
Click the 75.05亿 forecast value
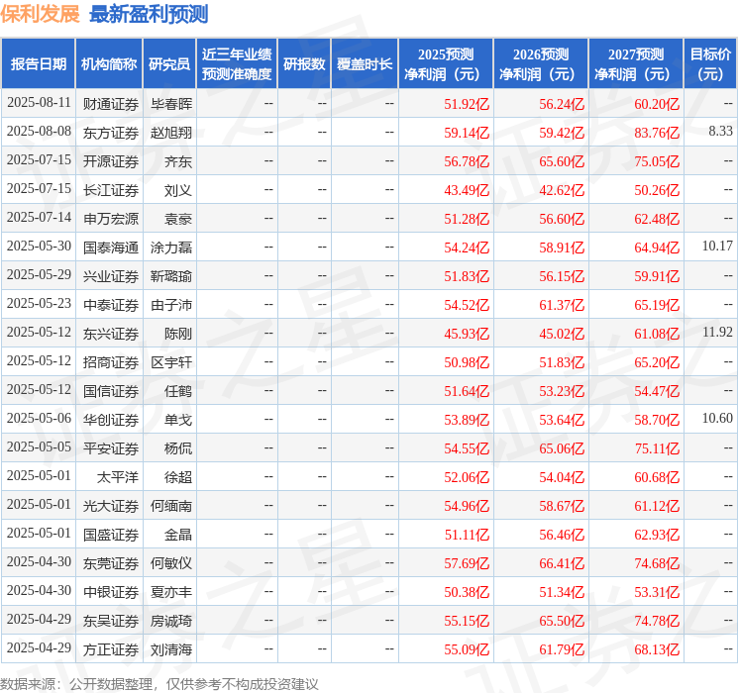click(x=657, y=161)
